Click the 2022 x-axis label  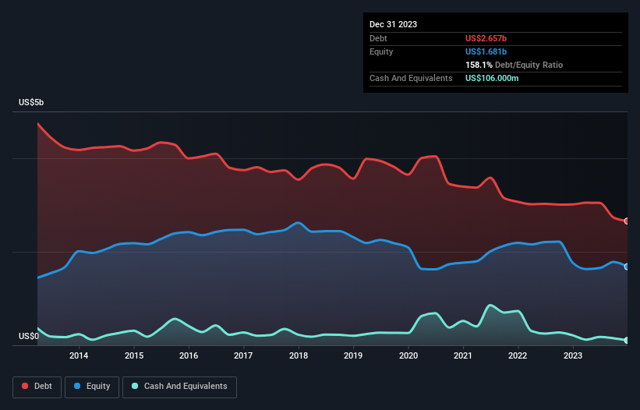point(518,355)
